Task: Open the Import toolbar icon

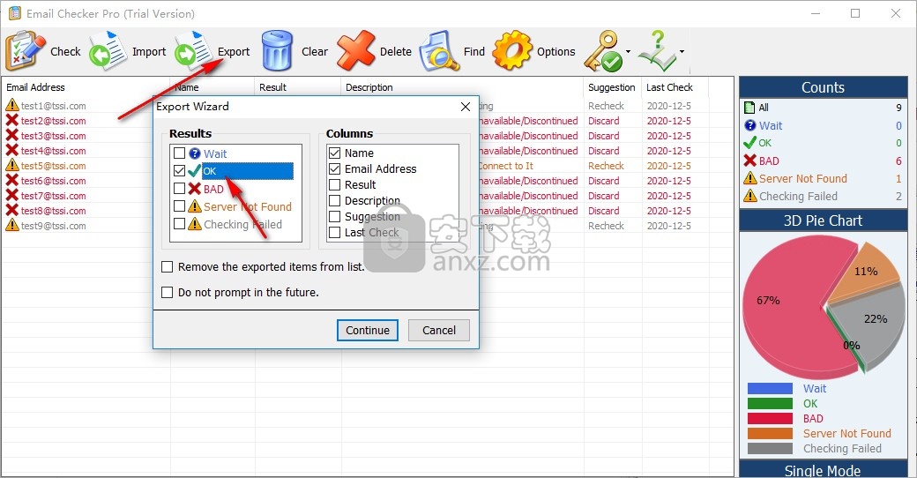Action: 108,51
